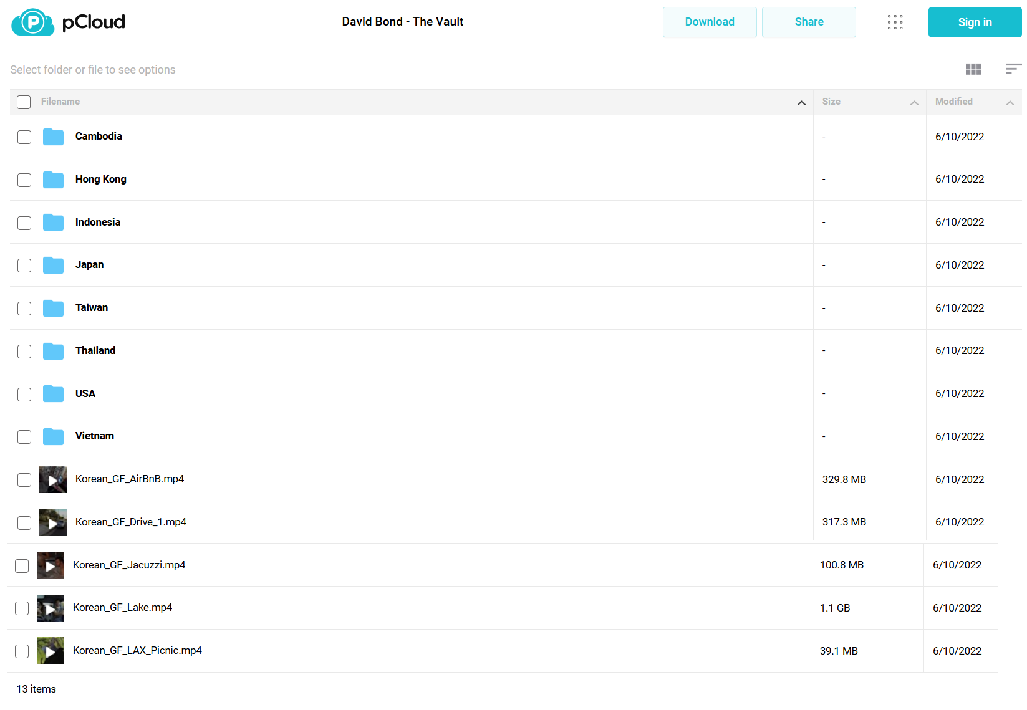Check the Indonesia folder checkbox
The height and width of the screenshot is (710, 1027).
[x=24, y=223]
